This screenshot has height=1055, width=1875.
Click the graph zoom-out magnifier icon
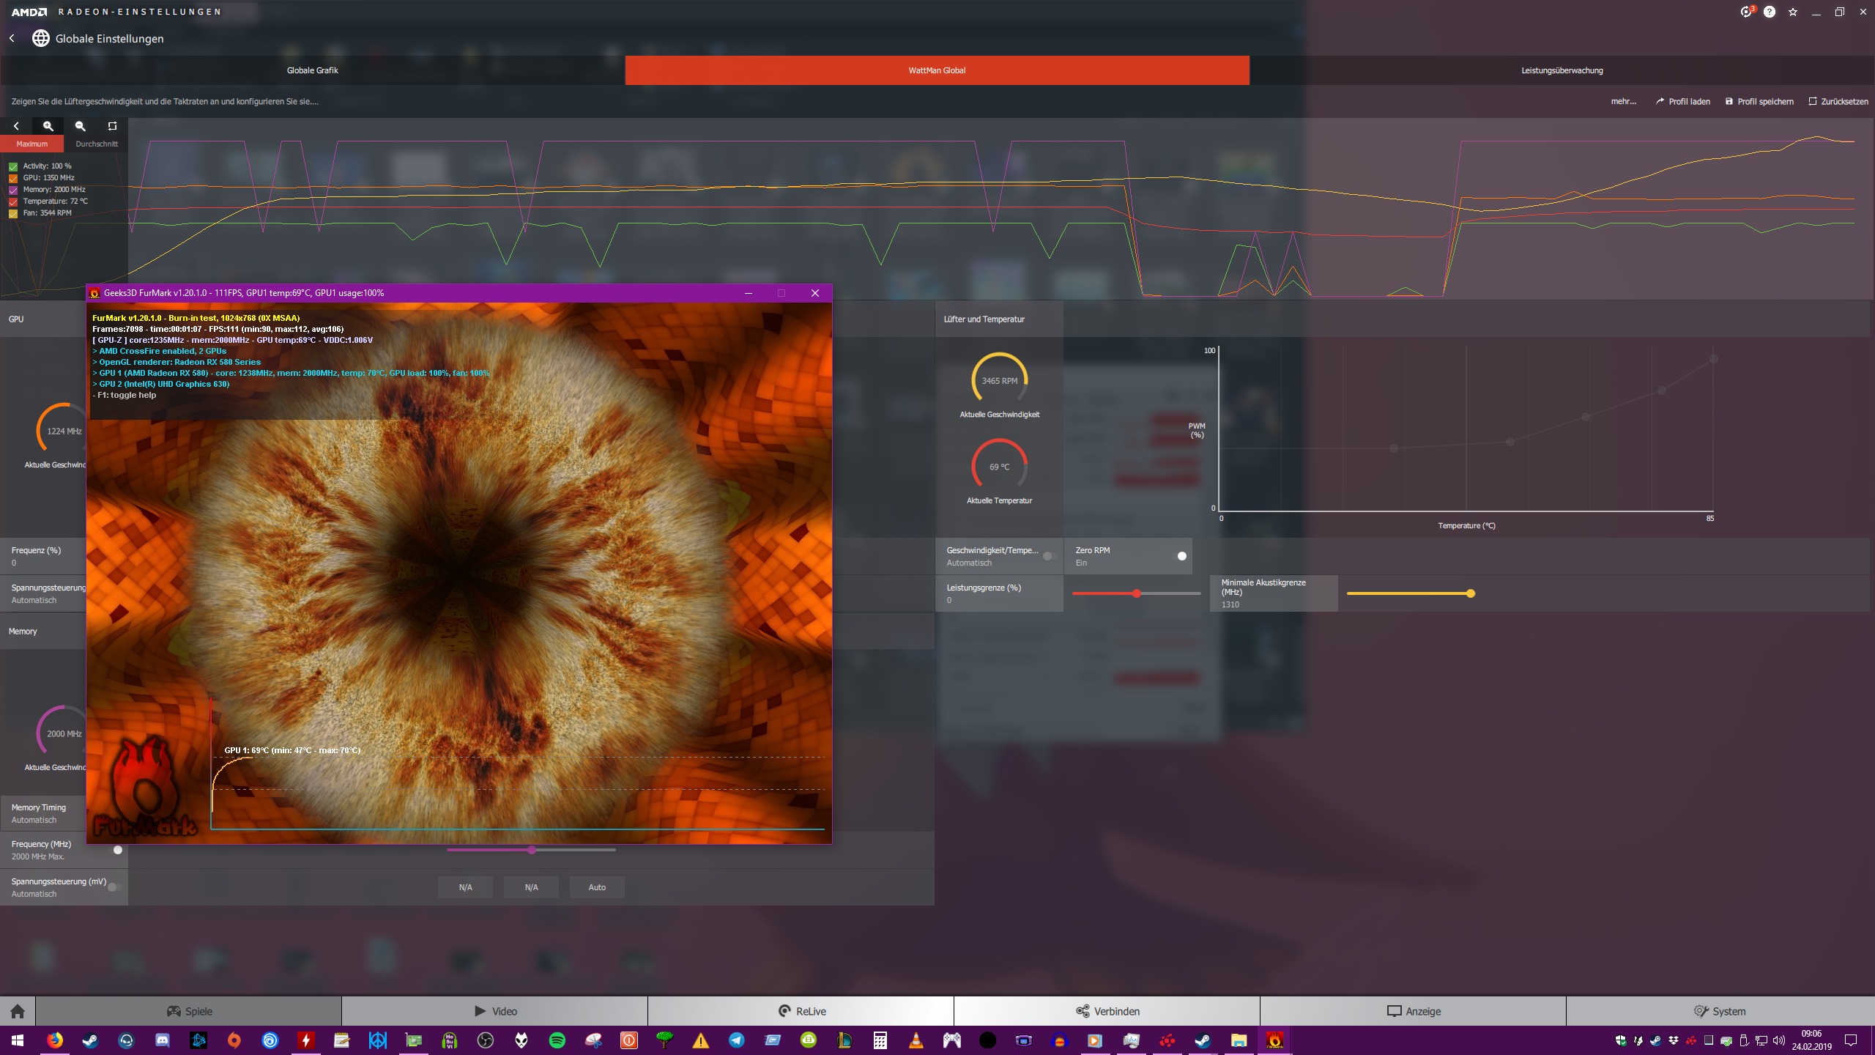pos(81,126)
